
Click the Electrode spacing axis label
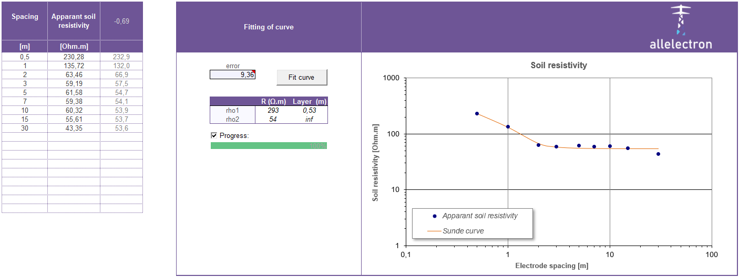click(x=551, y=265)
